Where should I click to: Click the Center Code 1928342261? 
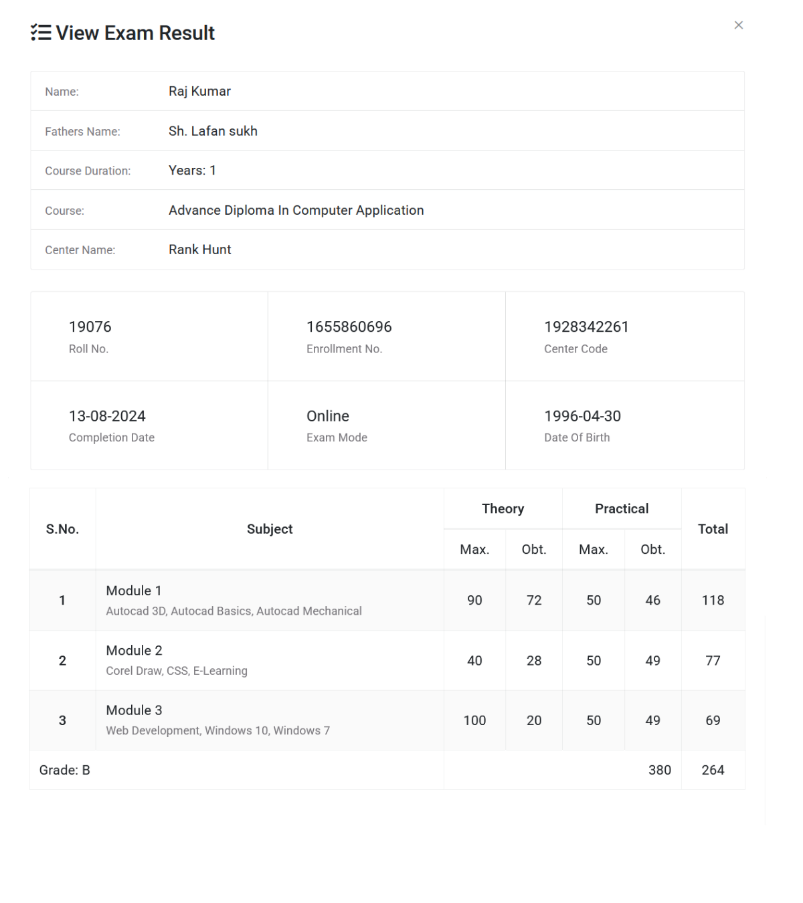coord(586,327)
